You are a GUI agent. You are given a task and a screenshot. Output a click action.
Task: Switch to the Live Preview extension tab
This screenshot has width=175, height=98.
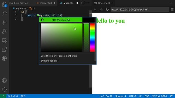coord(19,3)
